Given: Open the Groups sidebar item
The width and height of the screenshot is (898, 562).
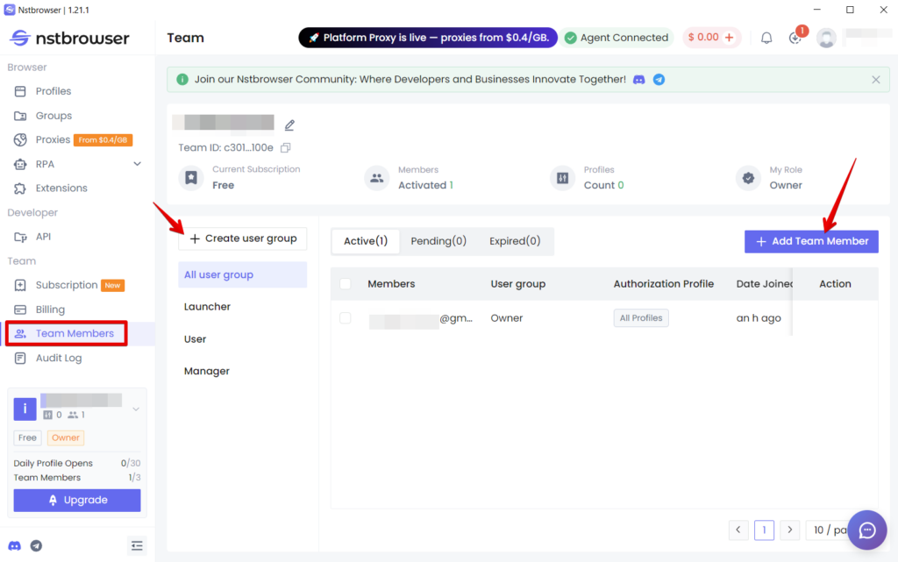Looking at the screenshot, I should 53,116.
